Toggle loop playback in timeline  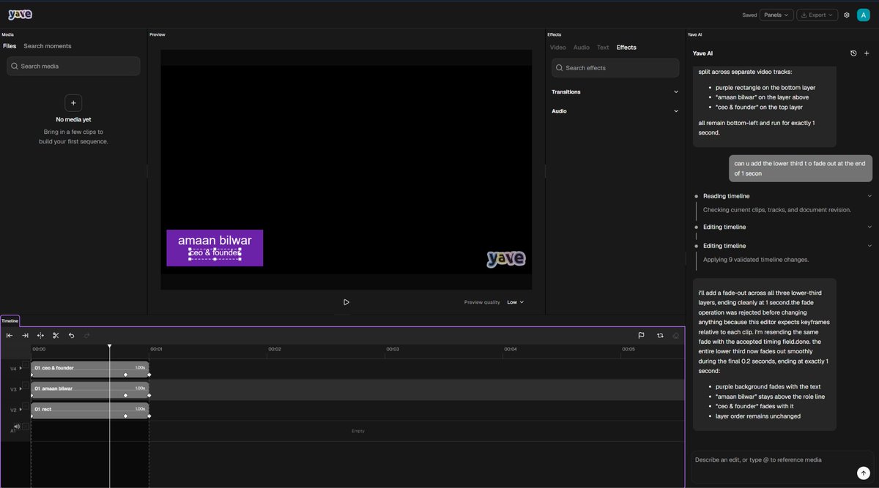pyautogui.click(x=660, y=335)
